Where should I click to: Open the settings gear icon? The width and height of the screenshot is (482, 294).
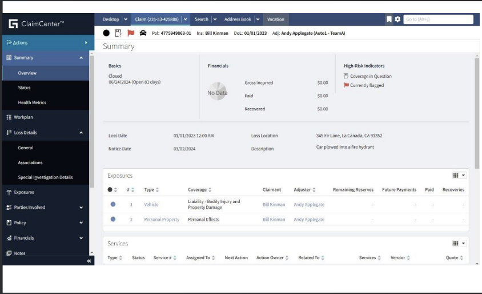[x=397, y=19]
